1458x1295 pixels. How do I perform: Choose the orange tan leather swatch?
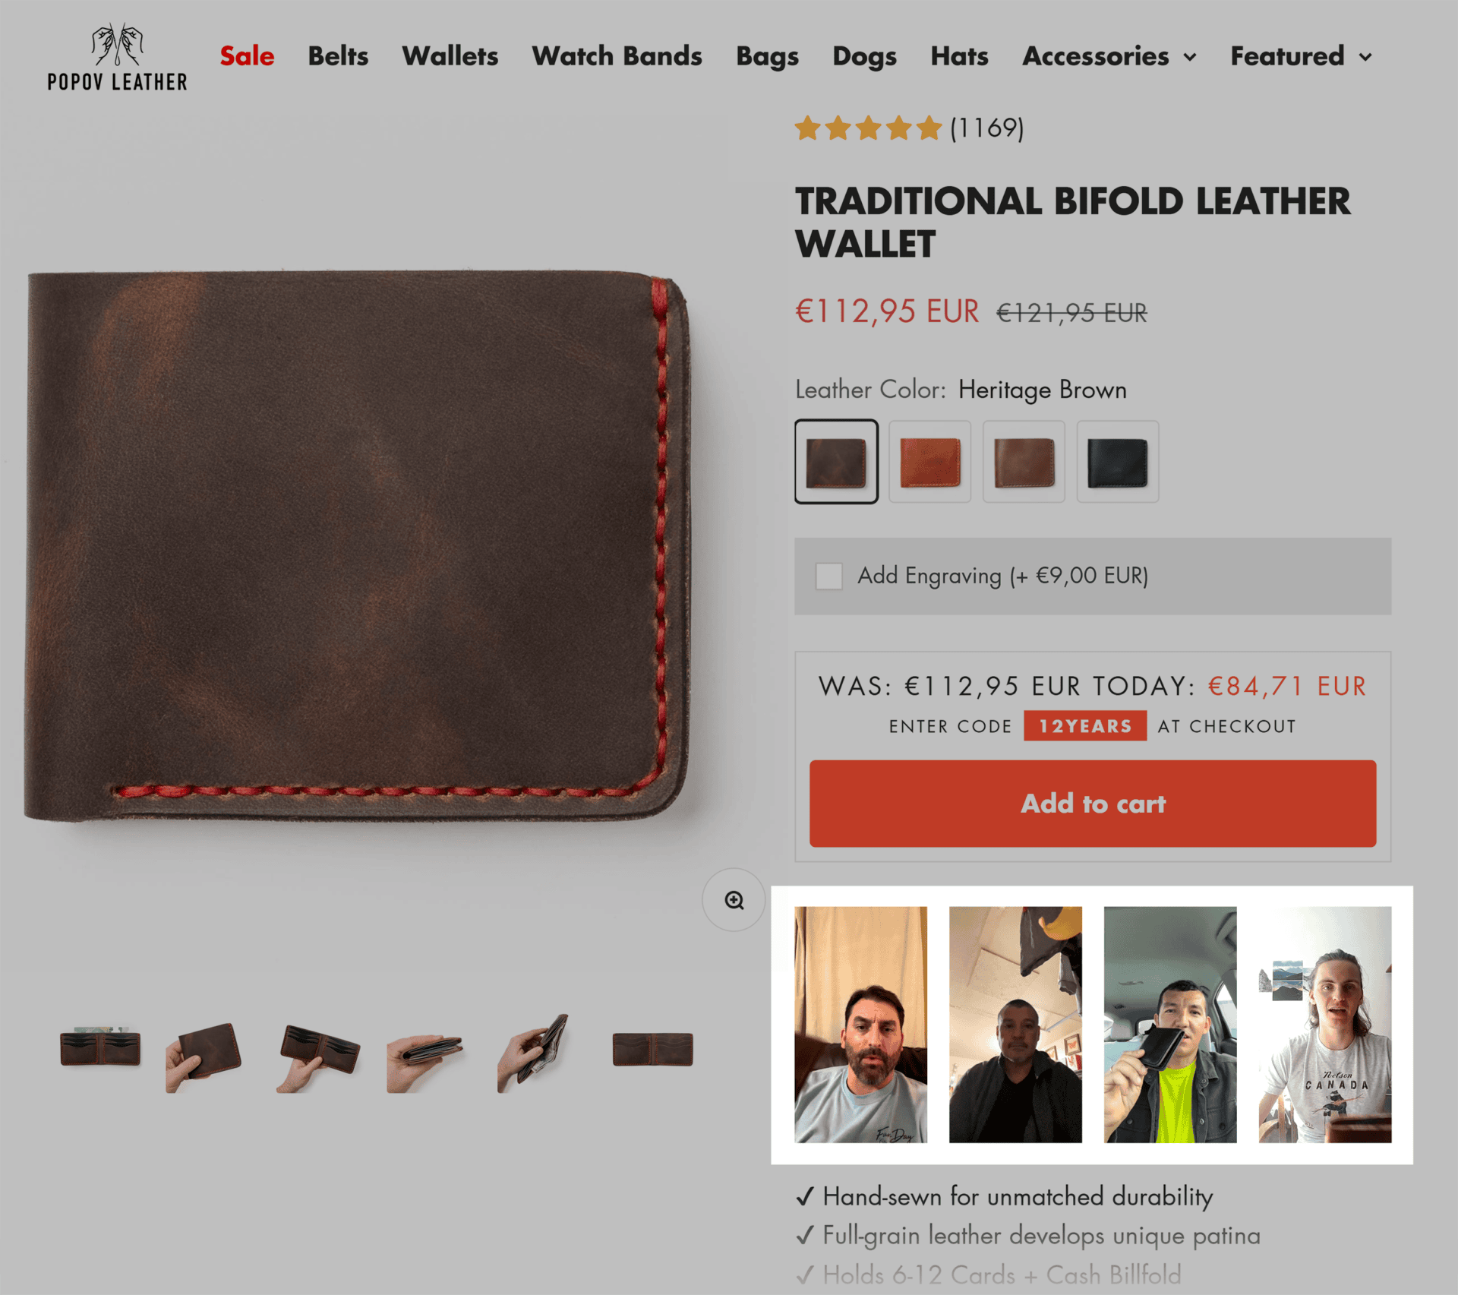(930, 461)
